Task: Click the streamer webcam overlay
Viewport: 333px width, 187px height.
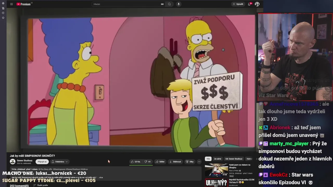Action: [295, 57]
